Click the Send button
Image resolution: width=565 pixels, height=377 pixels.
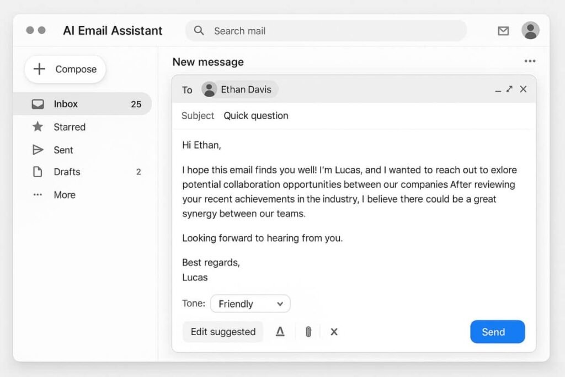coord(497,332)
